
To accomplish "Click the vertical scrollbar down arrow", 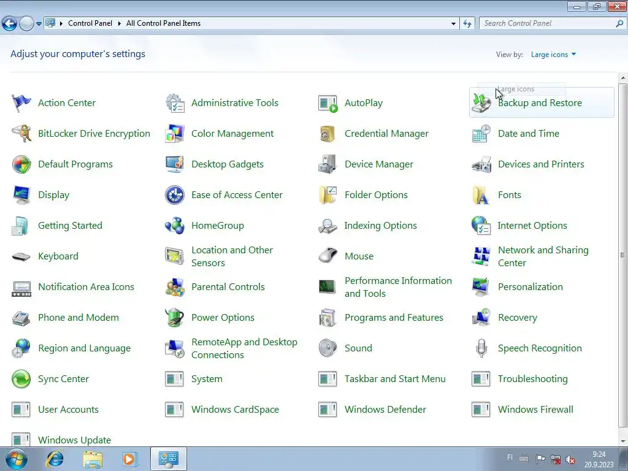I will click(x=623, y=442).
